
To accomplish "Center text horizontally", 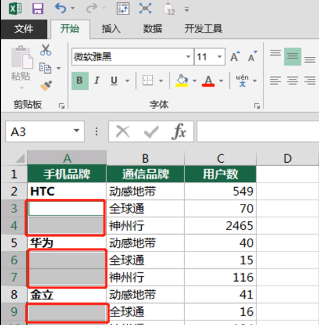I will pos(292,81).
